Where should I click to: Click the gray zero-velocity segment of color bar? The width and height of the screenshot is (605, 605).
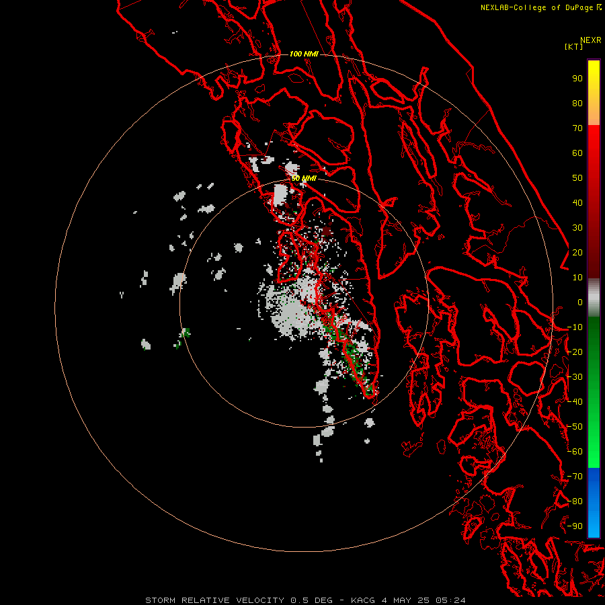click(x=594, y=298)
